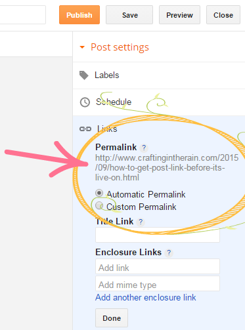Click the Done button
Viewport: 245px width, 330px height.
click(x=112, y=318)
